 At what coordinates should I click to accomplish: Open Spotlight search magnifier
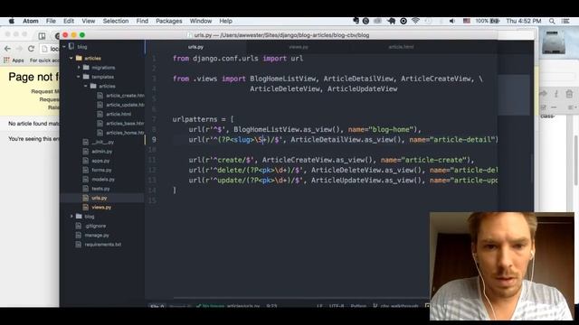click(552, 21)
